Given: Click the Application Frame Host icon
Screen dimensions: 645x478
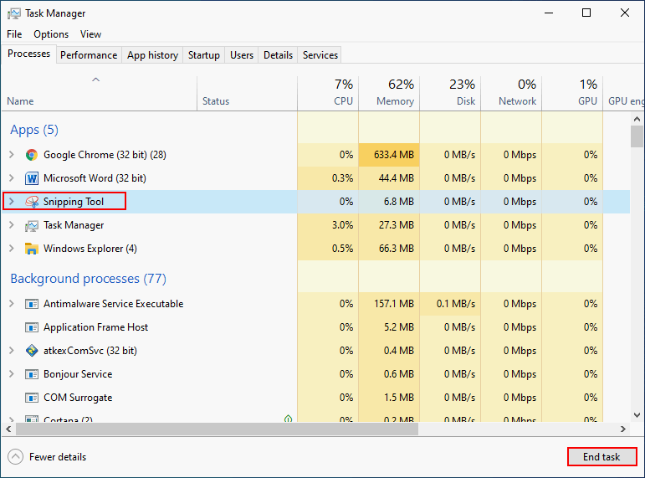Looking at the screenshot, I should pos(32,327).
